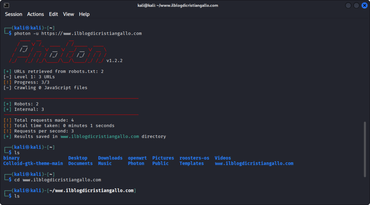This screenshot has height=205, width=370.
Task: Open the Actions menu
Action: (35, 14)
